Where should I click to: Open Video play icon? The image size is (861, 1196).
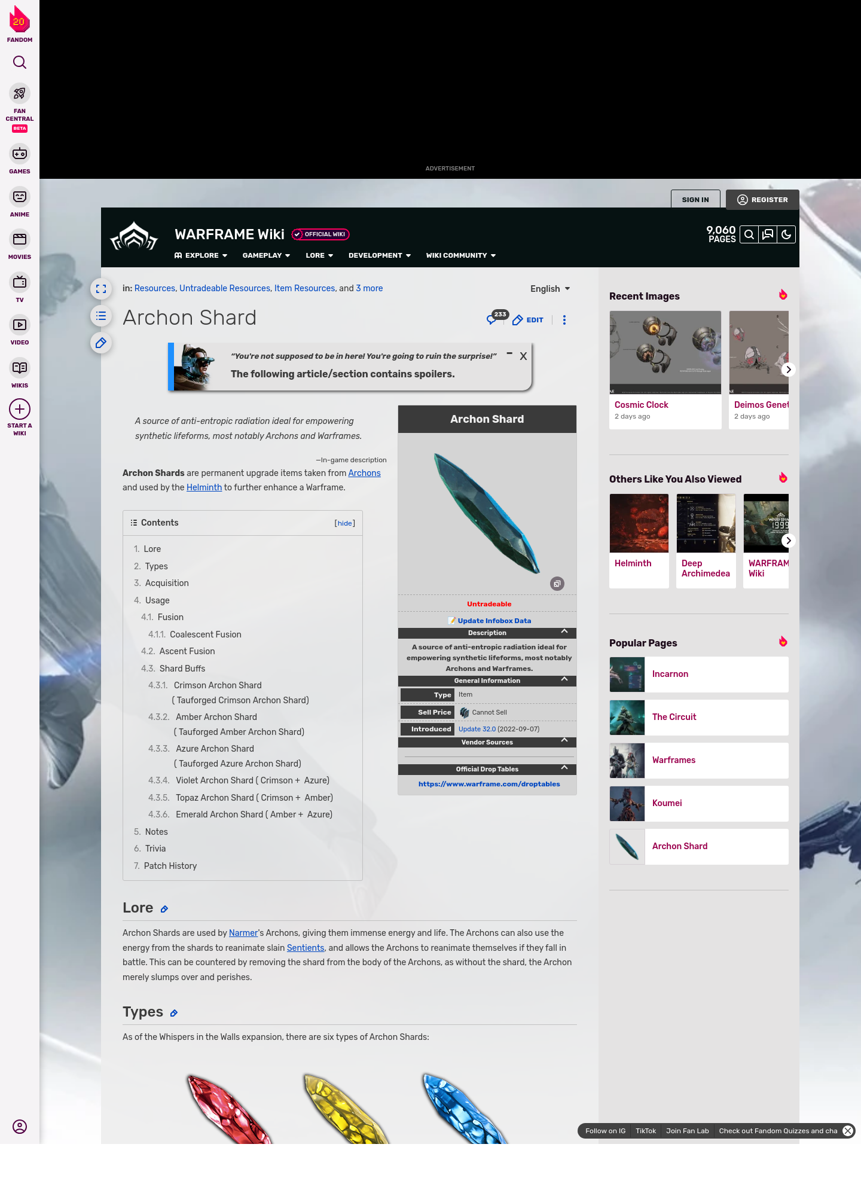point(20,325)
